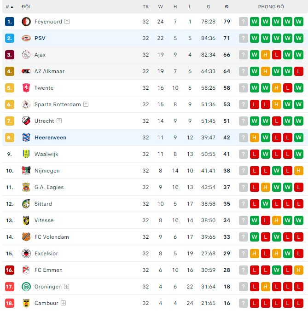Click the Cambuur club logo
Viewport: 308px width, 311px height.
[x=26, y=303]
